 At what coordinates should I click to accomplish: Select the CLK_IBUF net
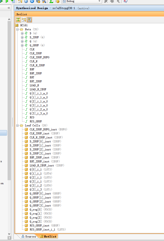[36, 53]
